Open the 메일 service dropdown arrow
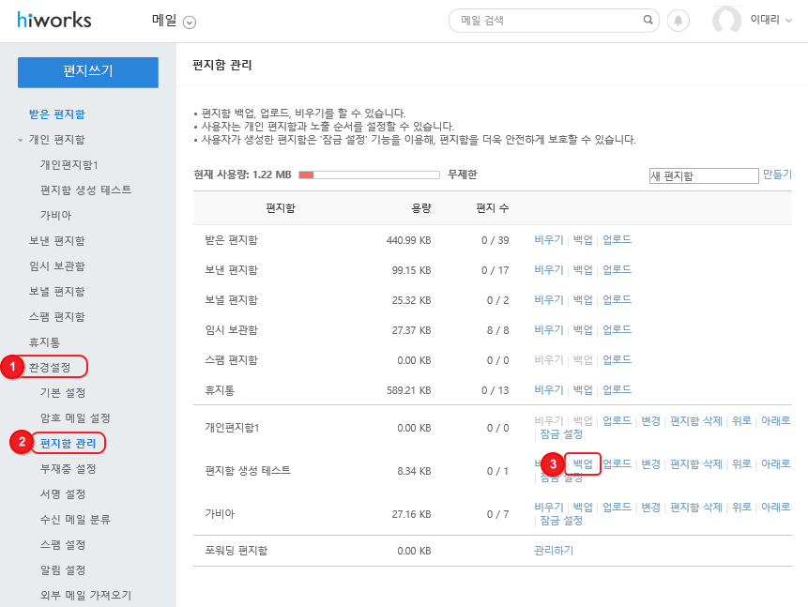 (190, 22)
